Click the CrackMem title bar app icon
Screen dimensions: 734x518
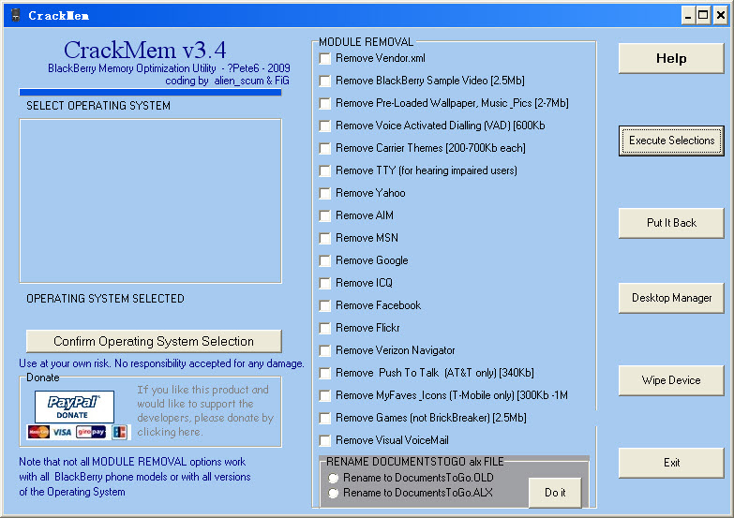16,15
